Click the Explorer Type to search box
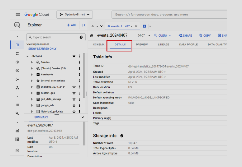The width and height of the screenshot is (242, 167). click(56, 37)
